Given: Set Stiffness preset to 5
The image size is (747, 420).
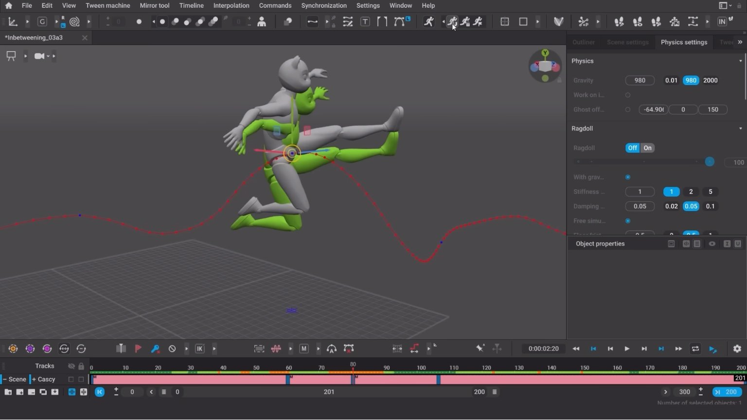Looking at the screenshot, I should pos(711,192).
